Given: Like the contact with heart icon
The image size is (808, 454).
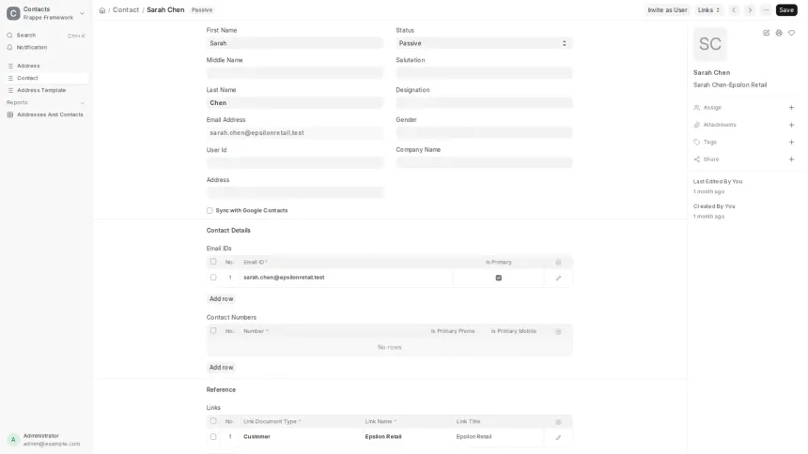Looking at the screenshot, I should pos(791,33).
